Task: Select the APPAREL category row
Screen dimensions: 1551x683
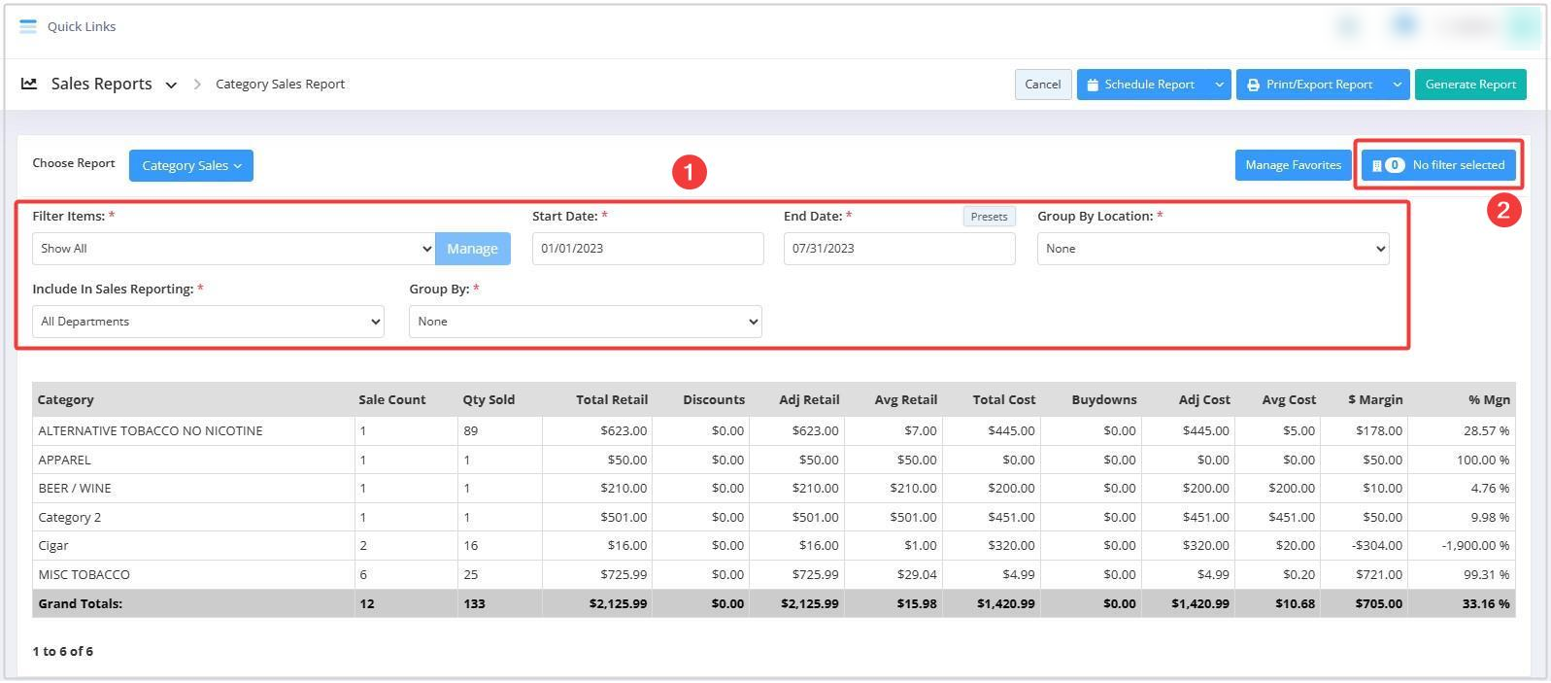Action: point(773,460)
